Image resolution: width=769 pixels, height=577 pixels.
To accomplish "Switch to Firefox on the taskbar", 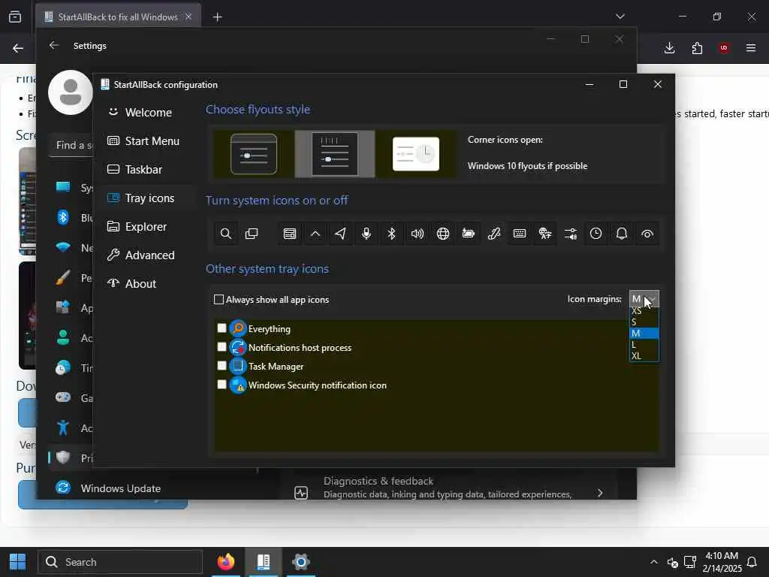I will point(226,562).
